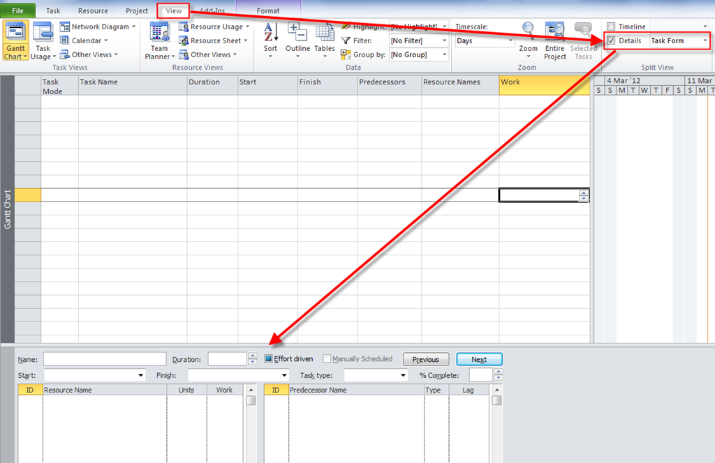Expand the Filter dropdown showing No Filter
This screenshot has height=463, width=715.
click(x=445, y=41)
